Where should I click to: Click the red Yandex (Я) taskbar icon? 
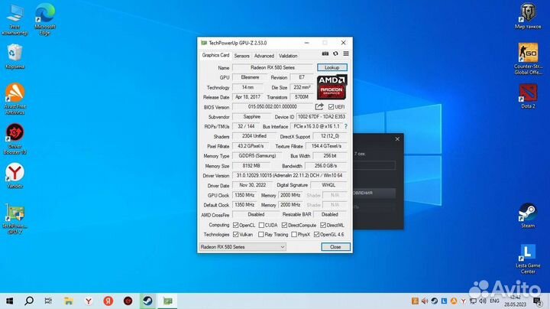tap(108, 301)
